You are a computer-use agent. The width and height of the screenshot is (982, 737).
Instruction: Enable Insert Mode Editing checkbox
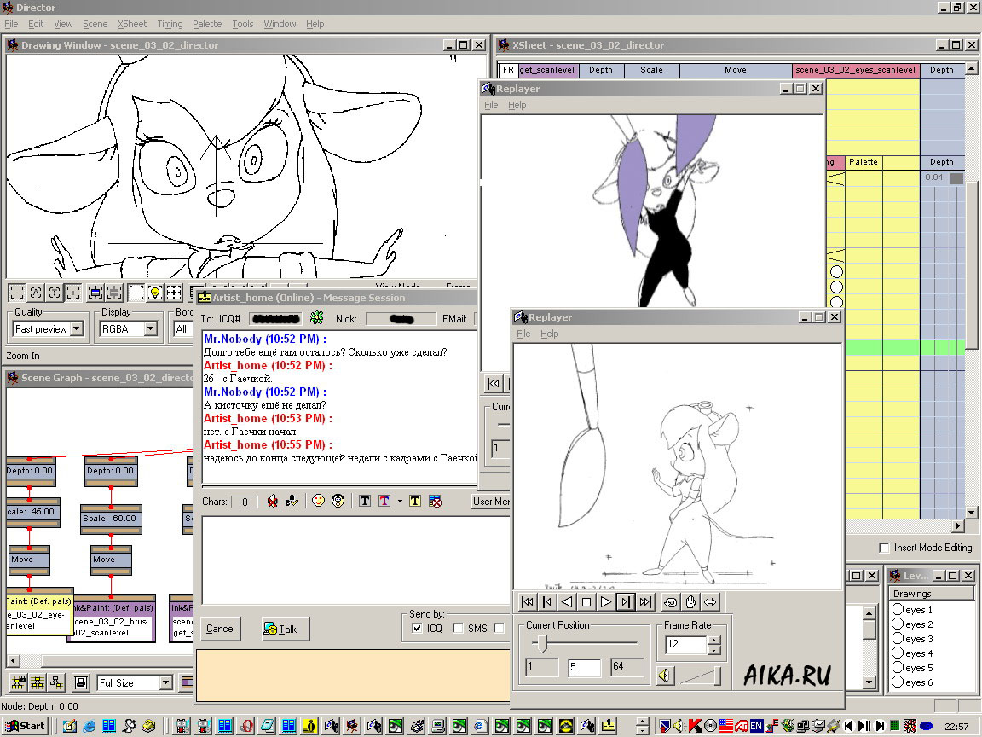884,548
